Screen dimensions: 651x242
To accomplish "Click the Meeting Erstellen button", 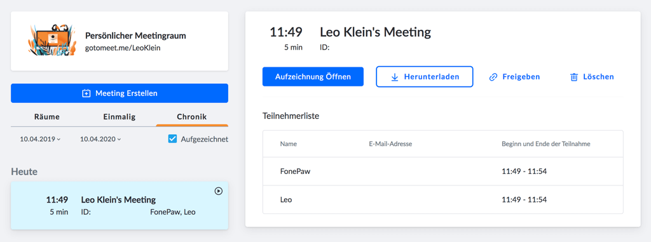I will [x=120, y=93].
